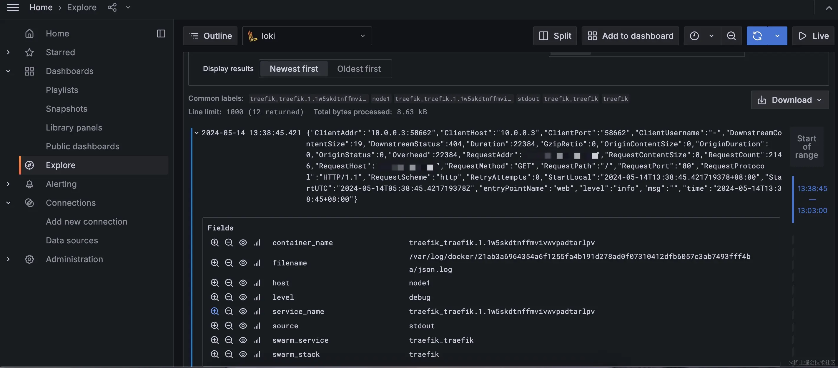Click the dock menu icon beside Home
Screen dimensions: 838x368
[x=161, y=34]
